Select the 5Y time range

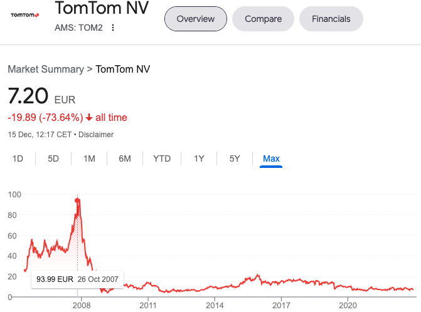(x=235, y=159)
